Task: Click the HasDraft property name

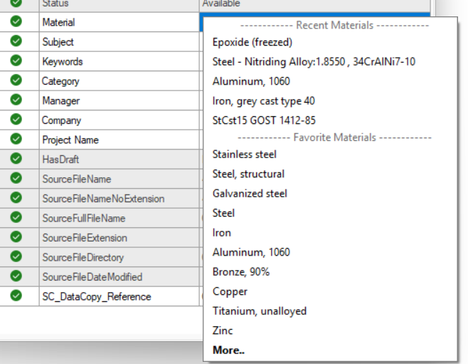Action: pos(60,160)
